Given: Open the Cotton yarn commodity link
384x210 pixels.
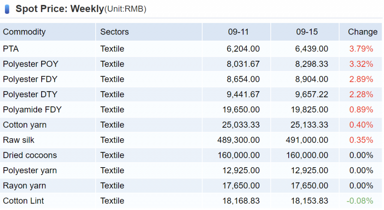Looking at the screenshot, I should (25, 125).
